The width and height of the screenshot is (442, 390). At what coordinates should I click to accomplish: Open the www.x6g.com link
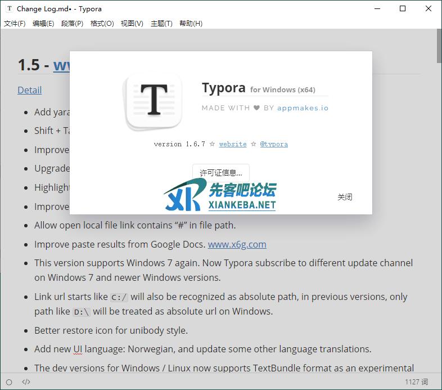[237, 244]
